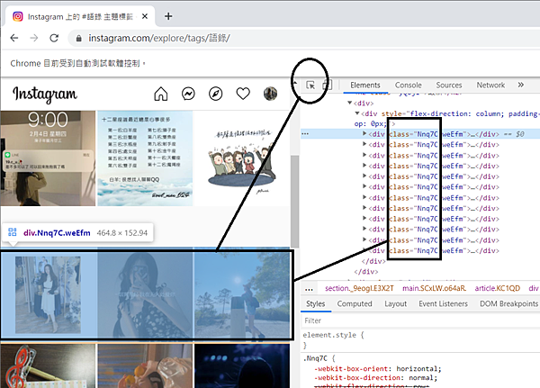
Task: Open the cartoon group illustration post
Action: point(242,158)
